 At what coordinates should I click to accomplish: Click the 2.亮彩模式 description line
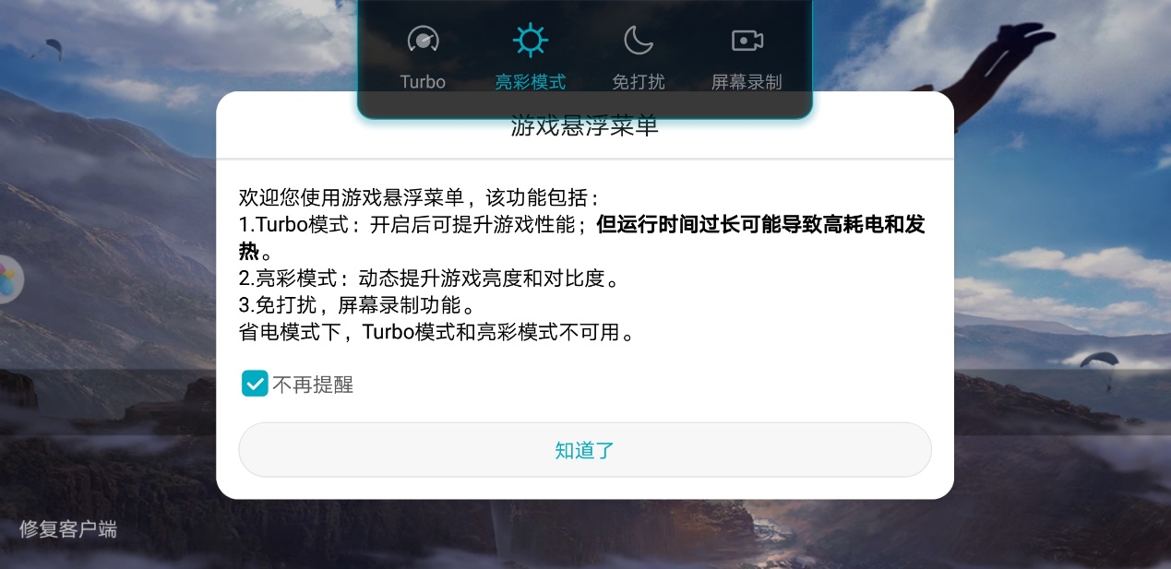[428, 279]
